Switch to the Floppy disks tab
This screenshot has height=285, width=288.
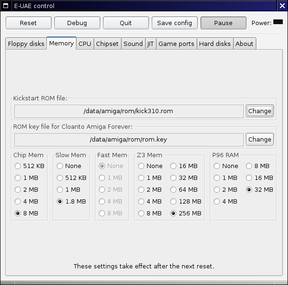(x=26, y=44)
